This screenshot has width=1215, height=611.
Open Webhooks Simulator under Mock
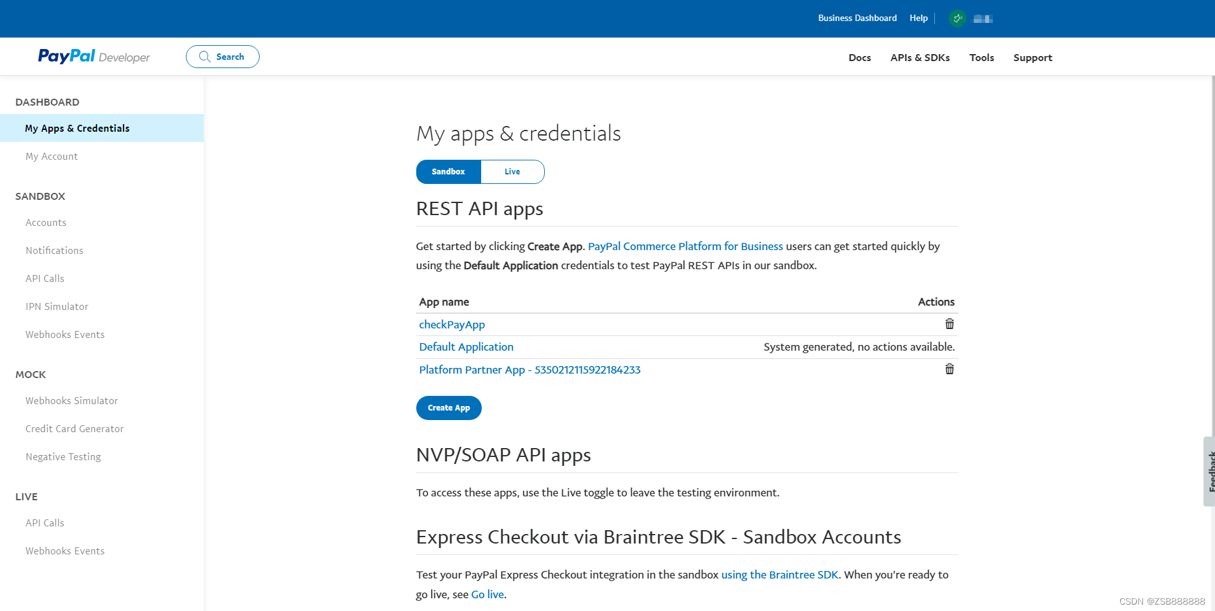tap(71, 401)
